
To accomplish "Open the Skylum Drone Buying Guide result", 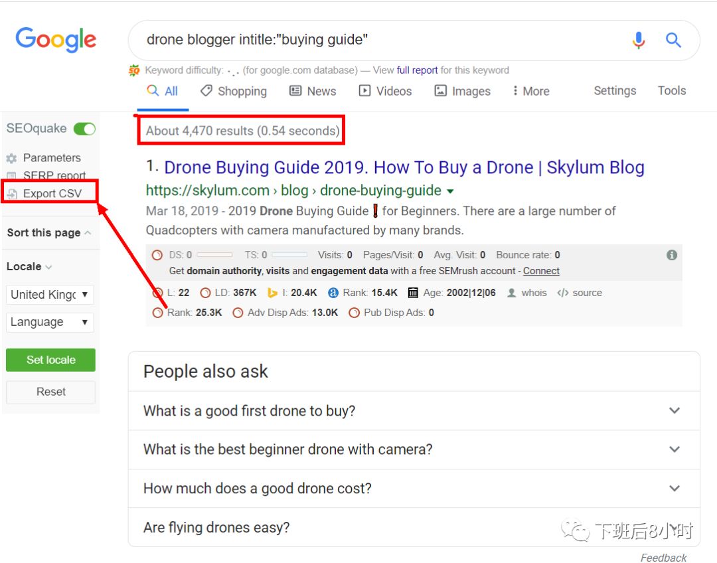I will [x=404, y=168].
